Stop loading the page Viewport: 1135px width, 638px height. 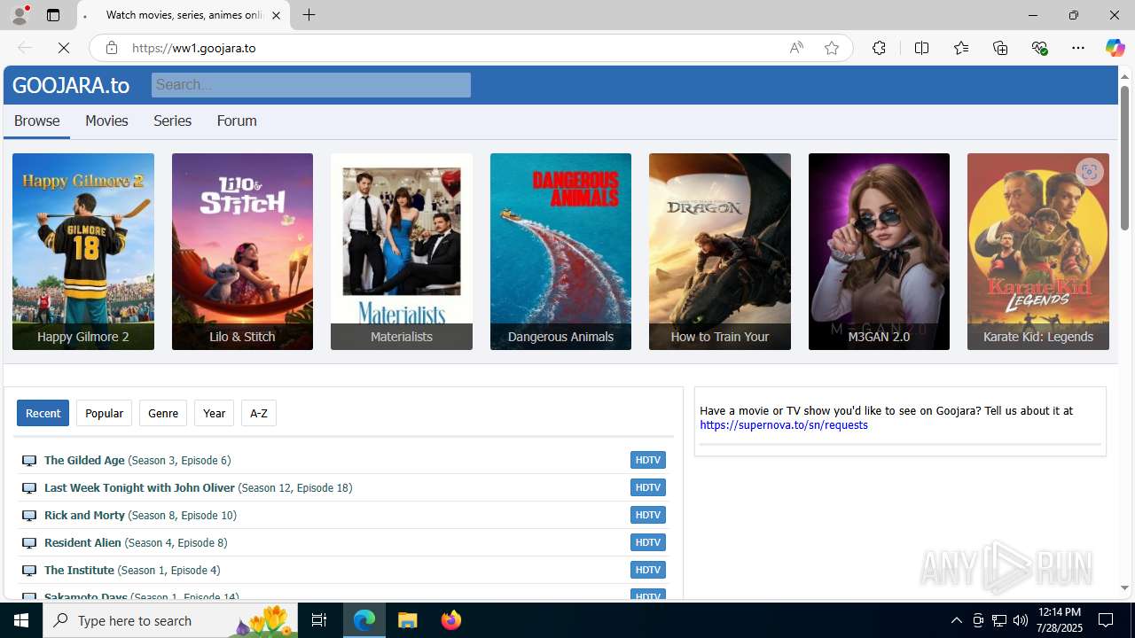(x=64, y=48)
